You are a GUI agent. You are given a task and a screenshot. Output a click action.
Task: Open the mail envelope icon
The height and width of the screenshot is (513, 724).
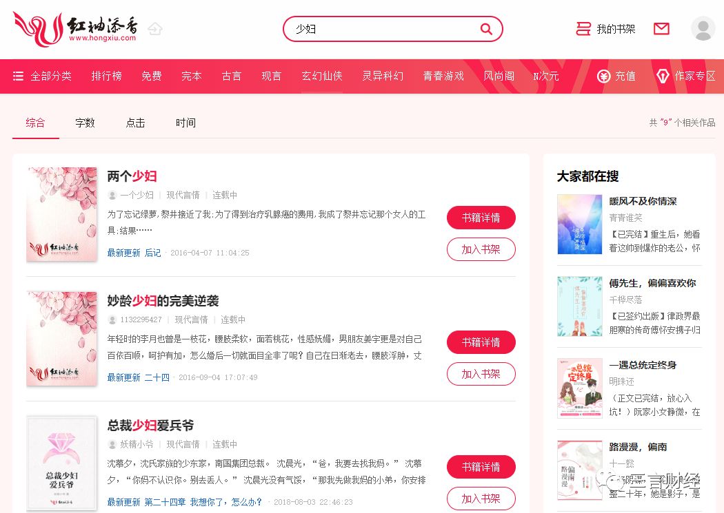tap(661, 29)
